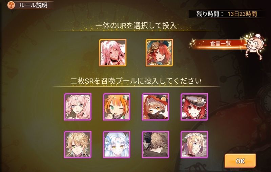This screenshot has width=271, height=172.
Task: Select the pink-haired UR character portrait
Action: tap(113, 53)
